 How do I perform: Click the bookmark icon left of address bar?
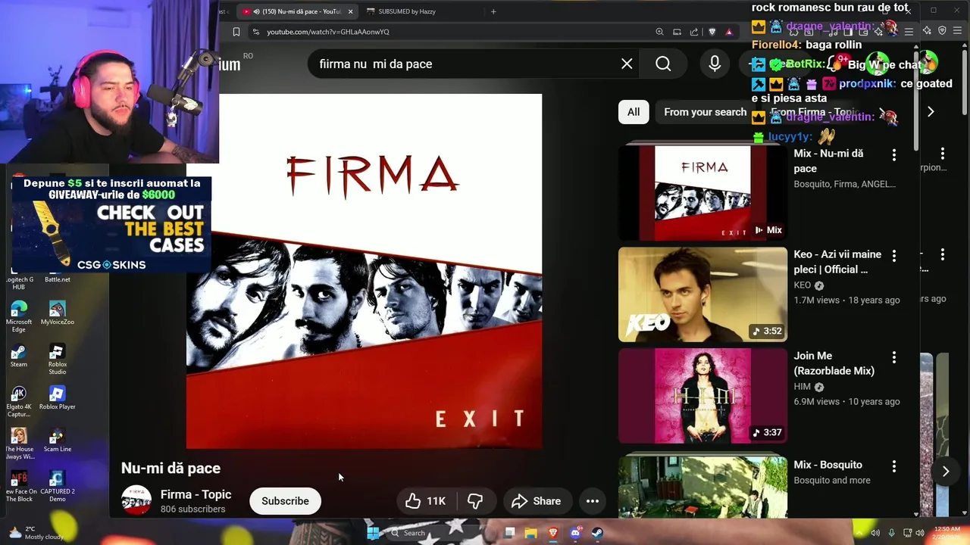click(x=236, y=32)
